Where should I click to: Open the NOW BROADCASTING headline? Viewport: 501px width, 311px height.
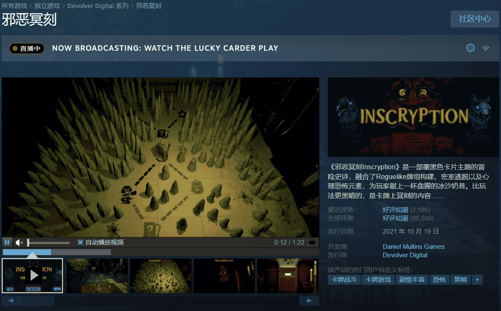[x=165, y=48]
